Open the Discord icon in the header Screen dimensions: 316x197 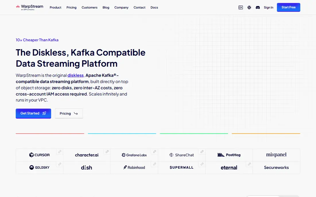click(x=258, y=7)
